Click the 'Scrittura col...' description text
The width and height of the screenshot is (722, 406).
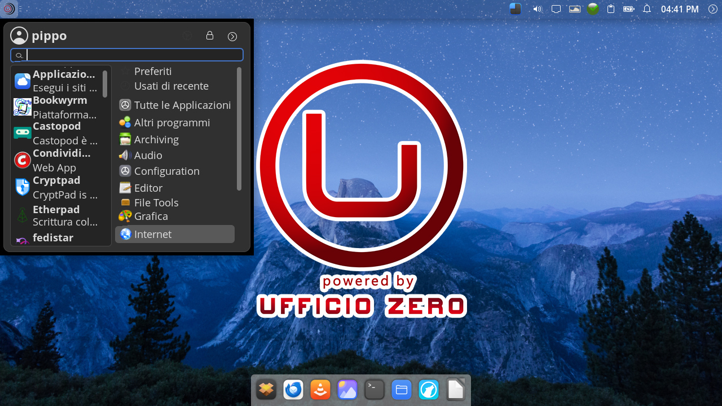65,222
